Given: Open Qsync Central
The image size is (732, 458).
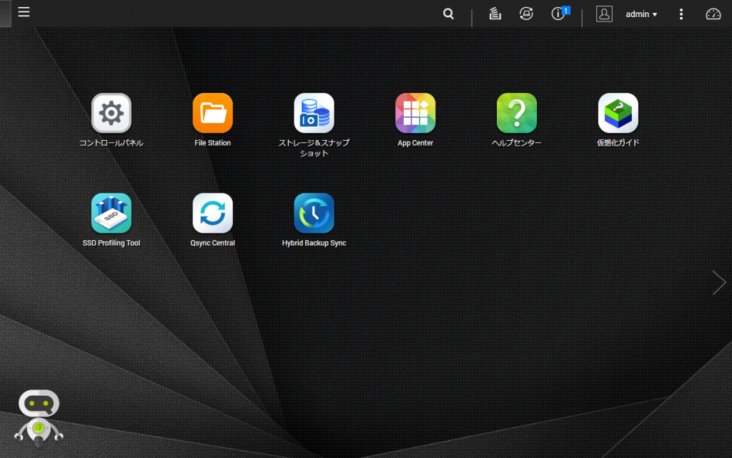Looking at the screenshot, I should [212, 213].
